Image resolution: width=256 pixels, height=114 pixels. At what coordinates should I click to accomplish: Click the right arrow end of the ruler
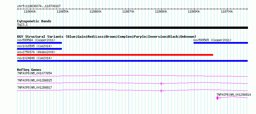[247, 9]
